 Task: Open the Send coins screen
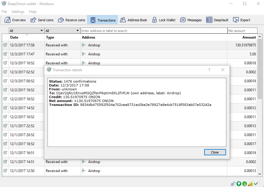point(42,20)
